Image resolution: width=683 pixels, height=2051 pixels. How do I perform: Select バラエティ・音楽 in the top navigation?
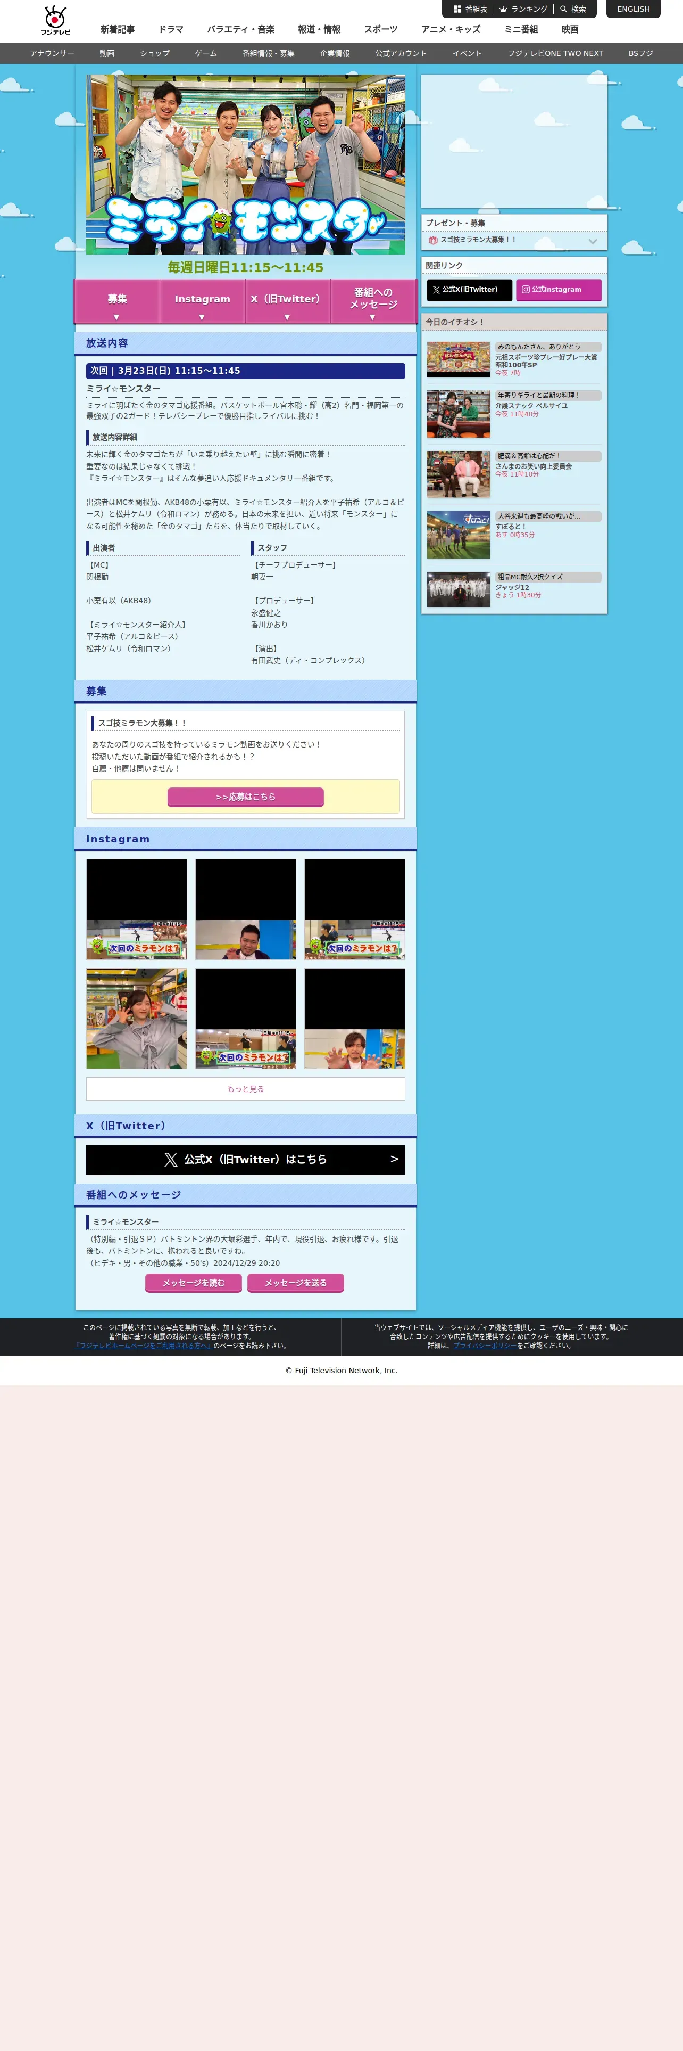pos(241,29)
